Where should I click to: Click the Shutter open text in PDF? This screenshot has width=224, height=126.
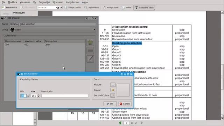[x=120, y=112]
